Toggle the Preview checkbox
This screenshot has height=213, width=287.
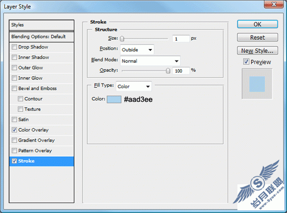(x=246, y=62)
